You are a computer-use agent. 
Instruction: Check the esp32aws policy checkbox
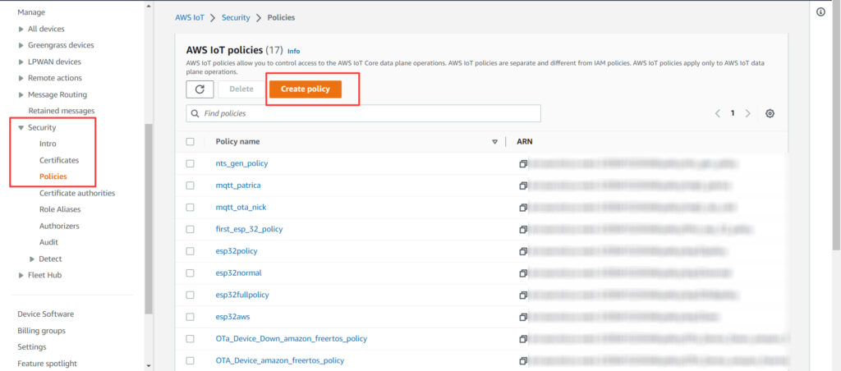click(x=191, y=317)
